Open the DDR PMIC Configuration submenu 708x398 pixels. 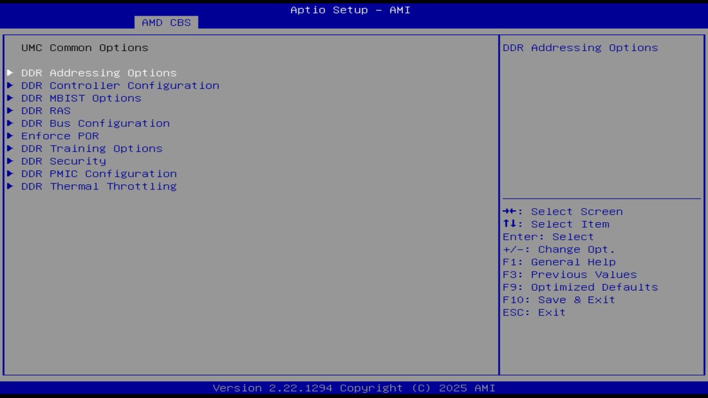[x=98, y=174]
